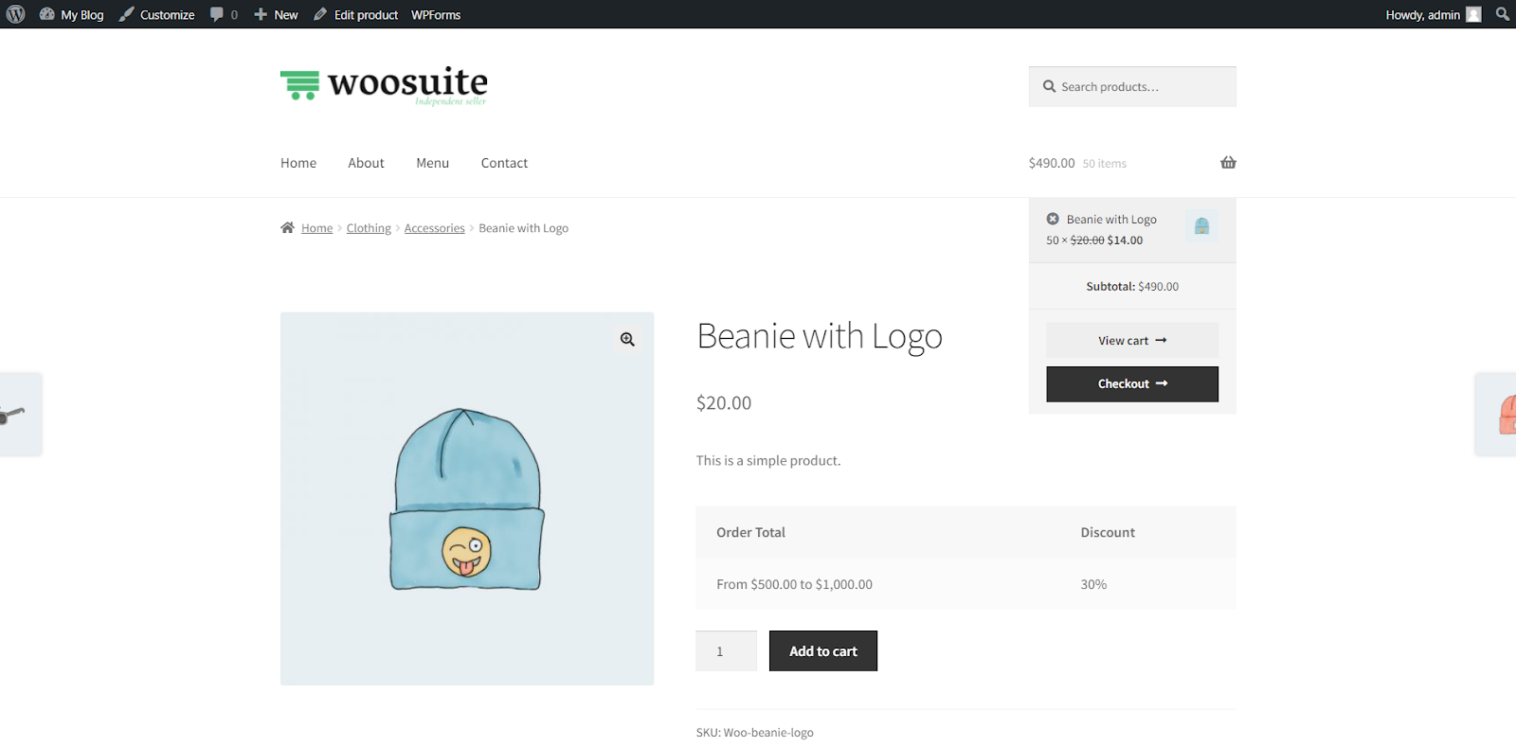Image resolution: width=1516 pixels, height=747 pixels.
Task: Open the View cart link
Action: coord(1132,341)
